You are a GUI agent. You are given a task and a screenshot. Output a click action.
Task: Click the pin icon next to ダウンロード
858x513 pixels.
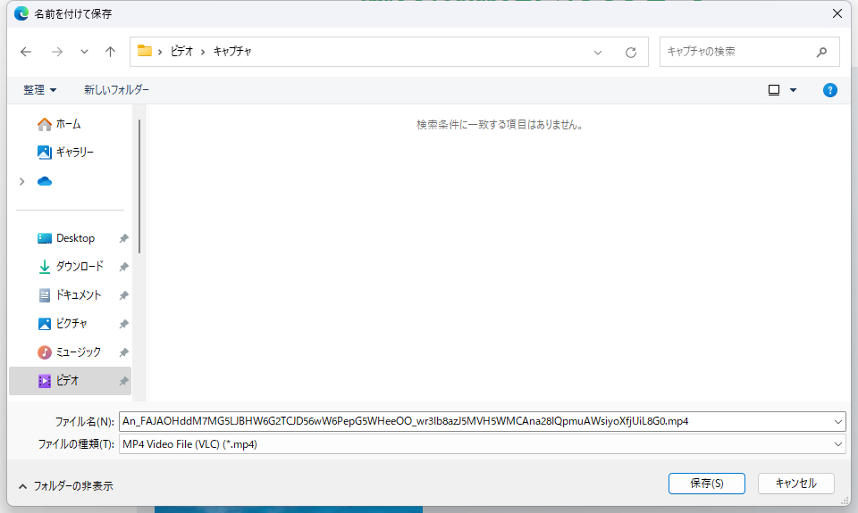[x=123, y=267]
